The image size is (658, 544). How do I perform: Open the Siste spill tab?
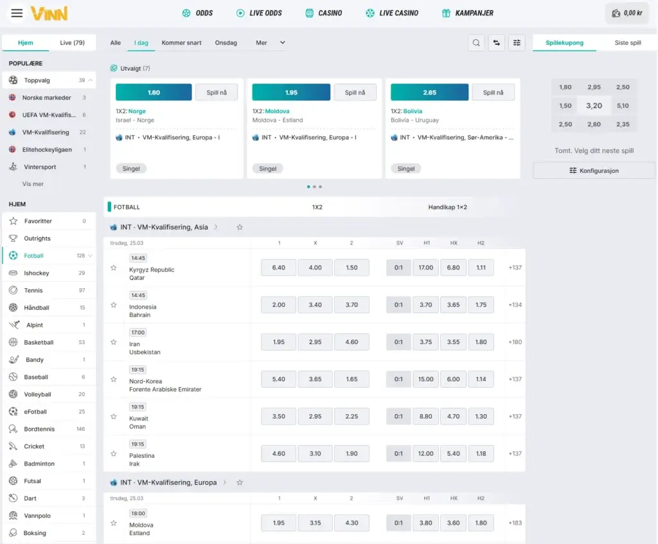coord(627,42)
